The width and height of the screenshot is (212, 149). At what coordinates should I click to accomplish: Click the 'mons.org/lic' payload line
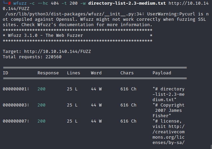click(x=169, y=137)
